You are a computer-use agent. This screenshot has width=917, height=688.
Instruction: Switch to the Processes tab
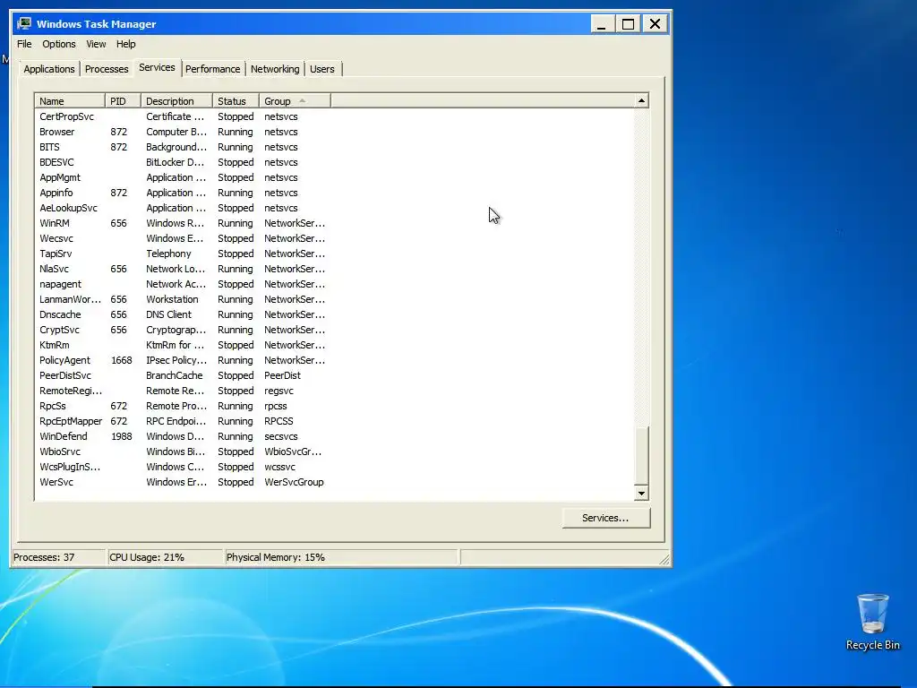click(x=107, y=69)
